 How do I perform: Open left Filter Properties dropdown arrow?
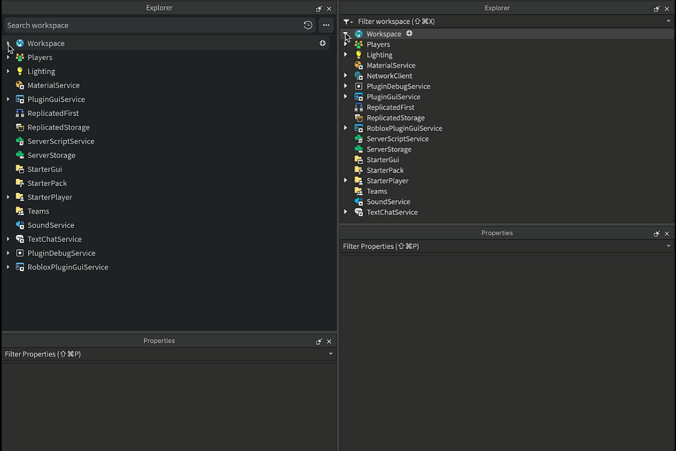point(330,354)
